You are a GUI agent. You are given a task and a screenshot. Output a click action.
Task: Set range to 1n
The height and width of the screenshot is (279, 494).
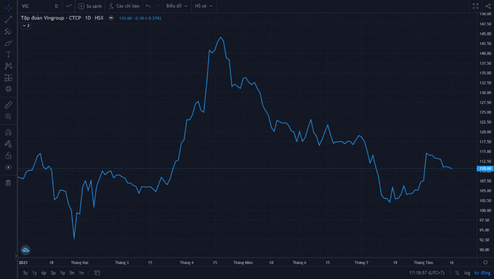pyautogui.click(x=81, y=273)
